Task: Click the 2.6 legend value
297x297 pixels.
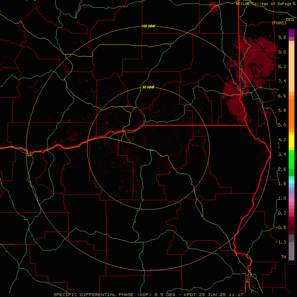Action: 282,169
